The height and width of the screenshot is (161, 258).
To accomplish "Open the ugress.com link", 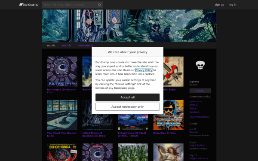I will [196, 101].
